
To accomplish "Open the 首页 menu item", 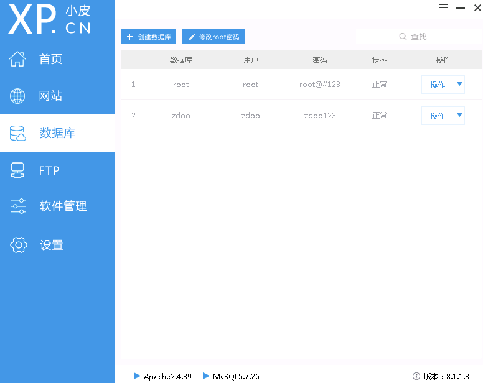I will coord(58,59).
